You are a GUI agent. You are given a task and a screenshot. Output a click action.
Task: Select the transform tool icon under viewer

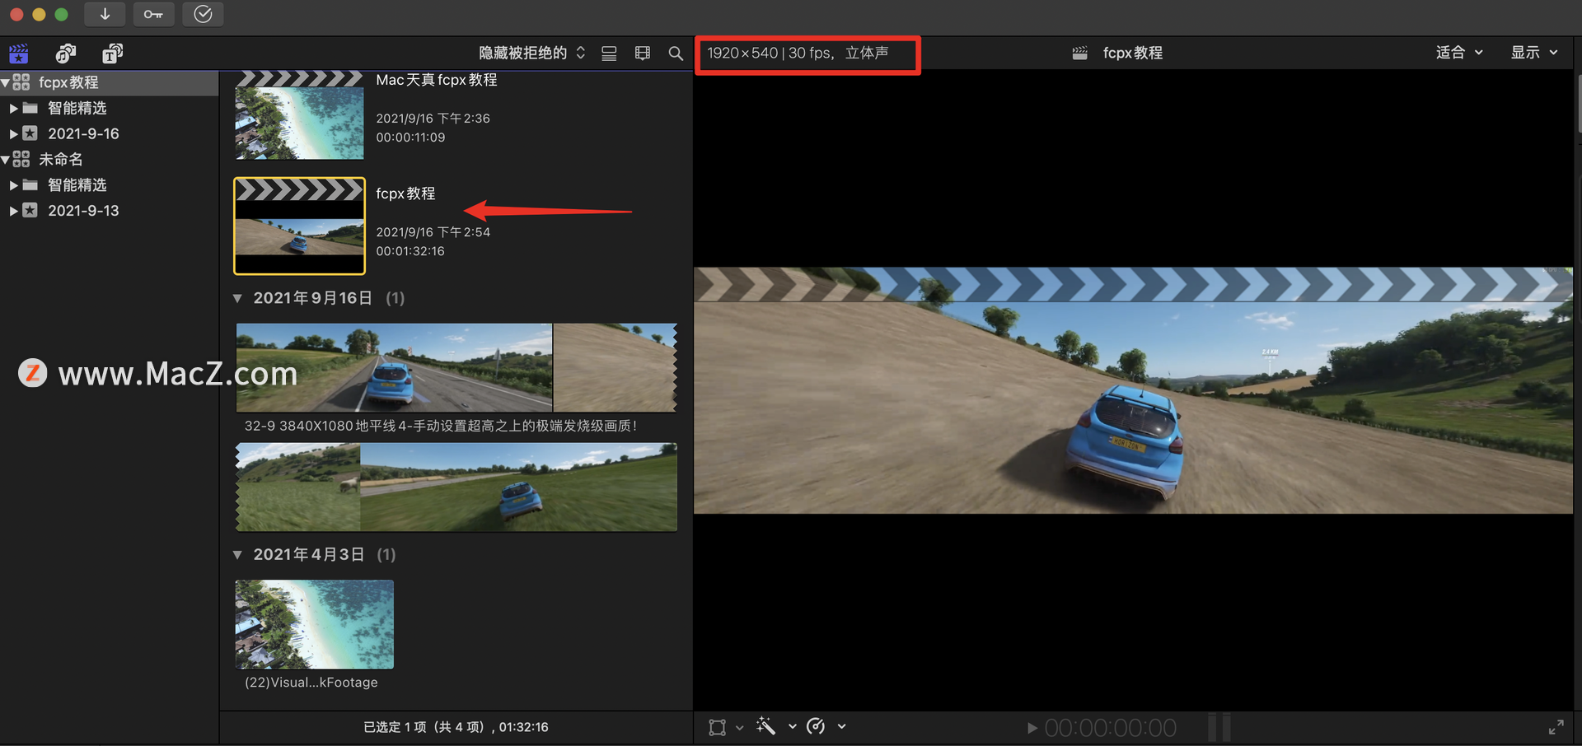pos(717,727)
